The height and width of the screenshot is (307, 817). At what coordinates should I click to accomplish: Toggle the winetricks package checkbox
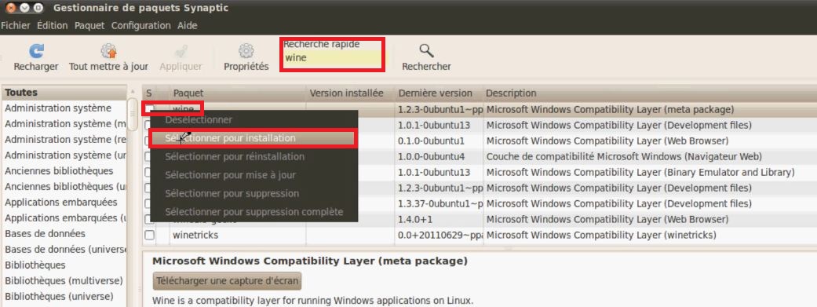pos(150,235)
